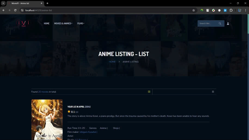This screenshot has width=249, height=140.
Task: Click the 20 movies count link
Action: (x=43, y=92)
